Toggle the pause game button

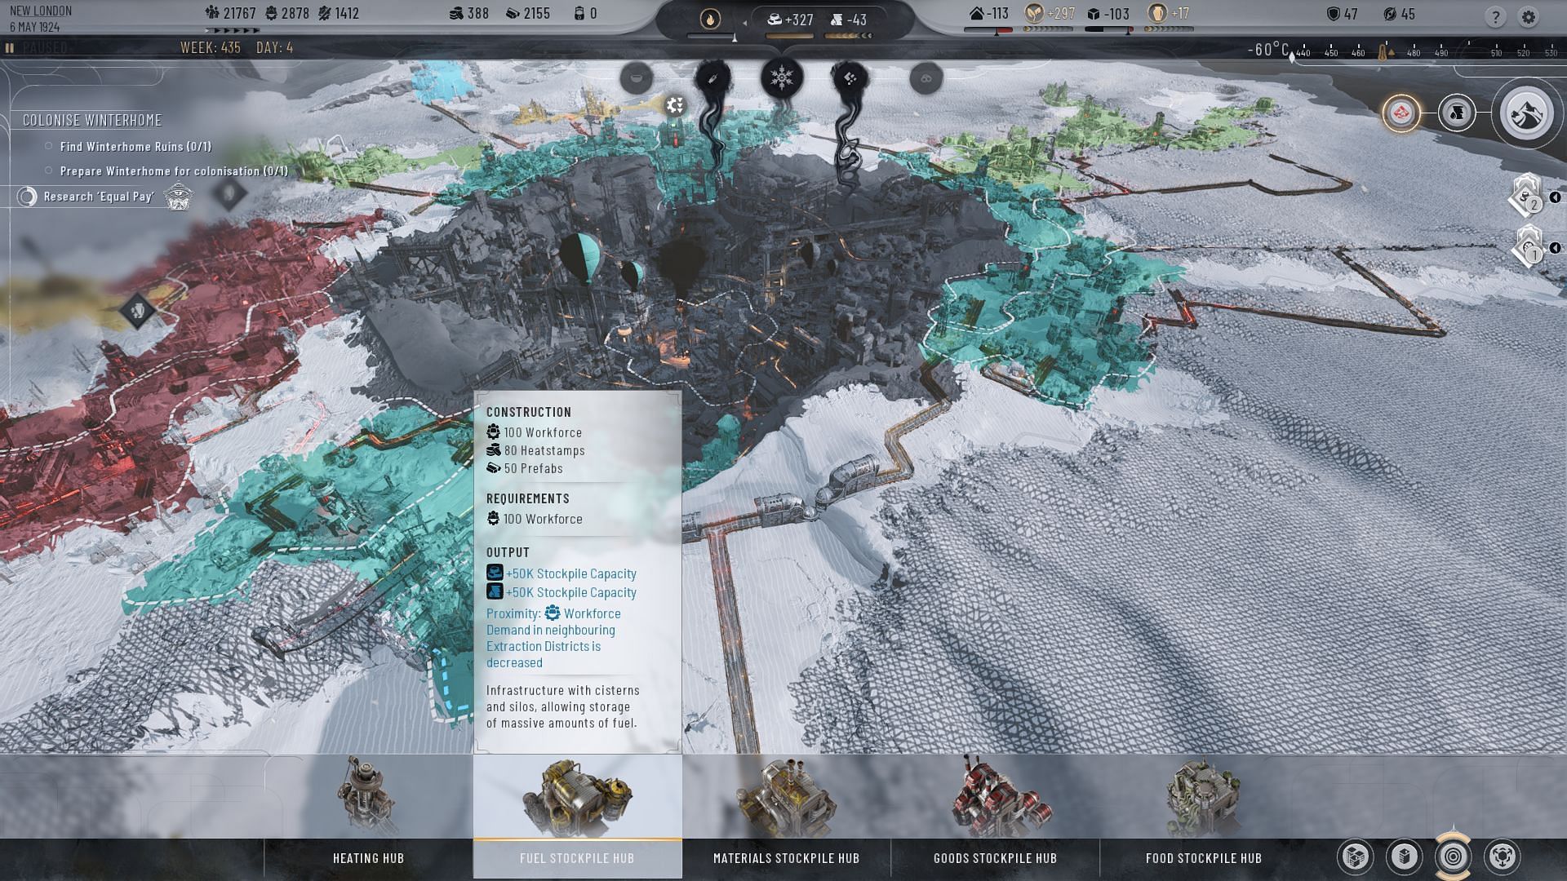click(10, 48)
